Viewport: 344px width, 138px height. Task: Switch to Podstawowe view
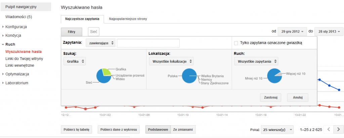click(158, 130)
